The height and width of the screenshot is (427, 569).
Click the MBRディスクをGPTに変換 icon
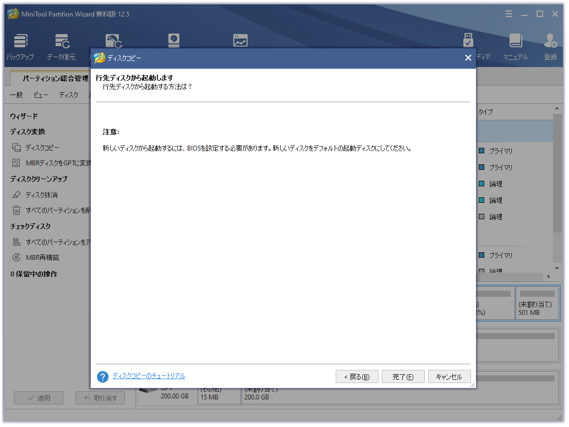click(x=17, y=163)
